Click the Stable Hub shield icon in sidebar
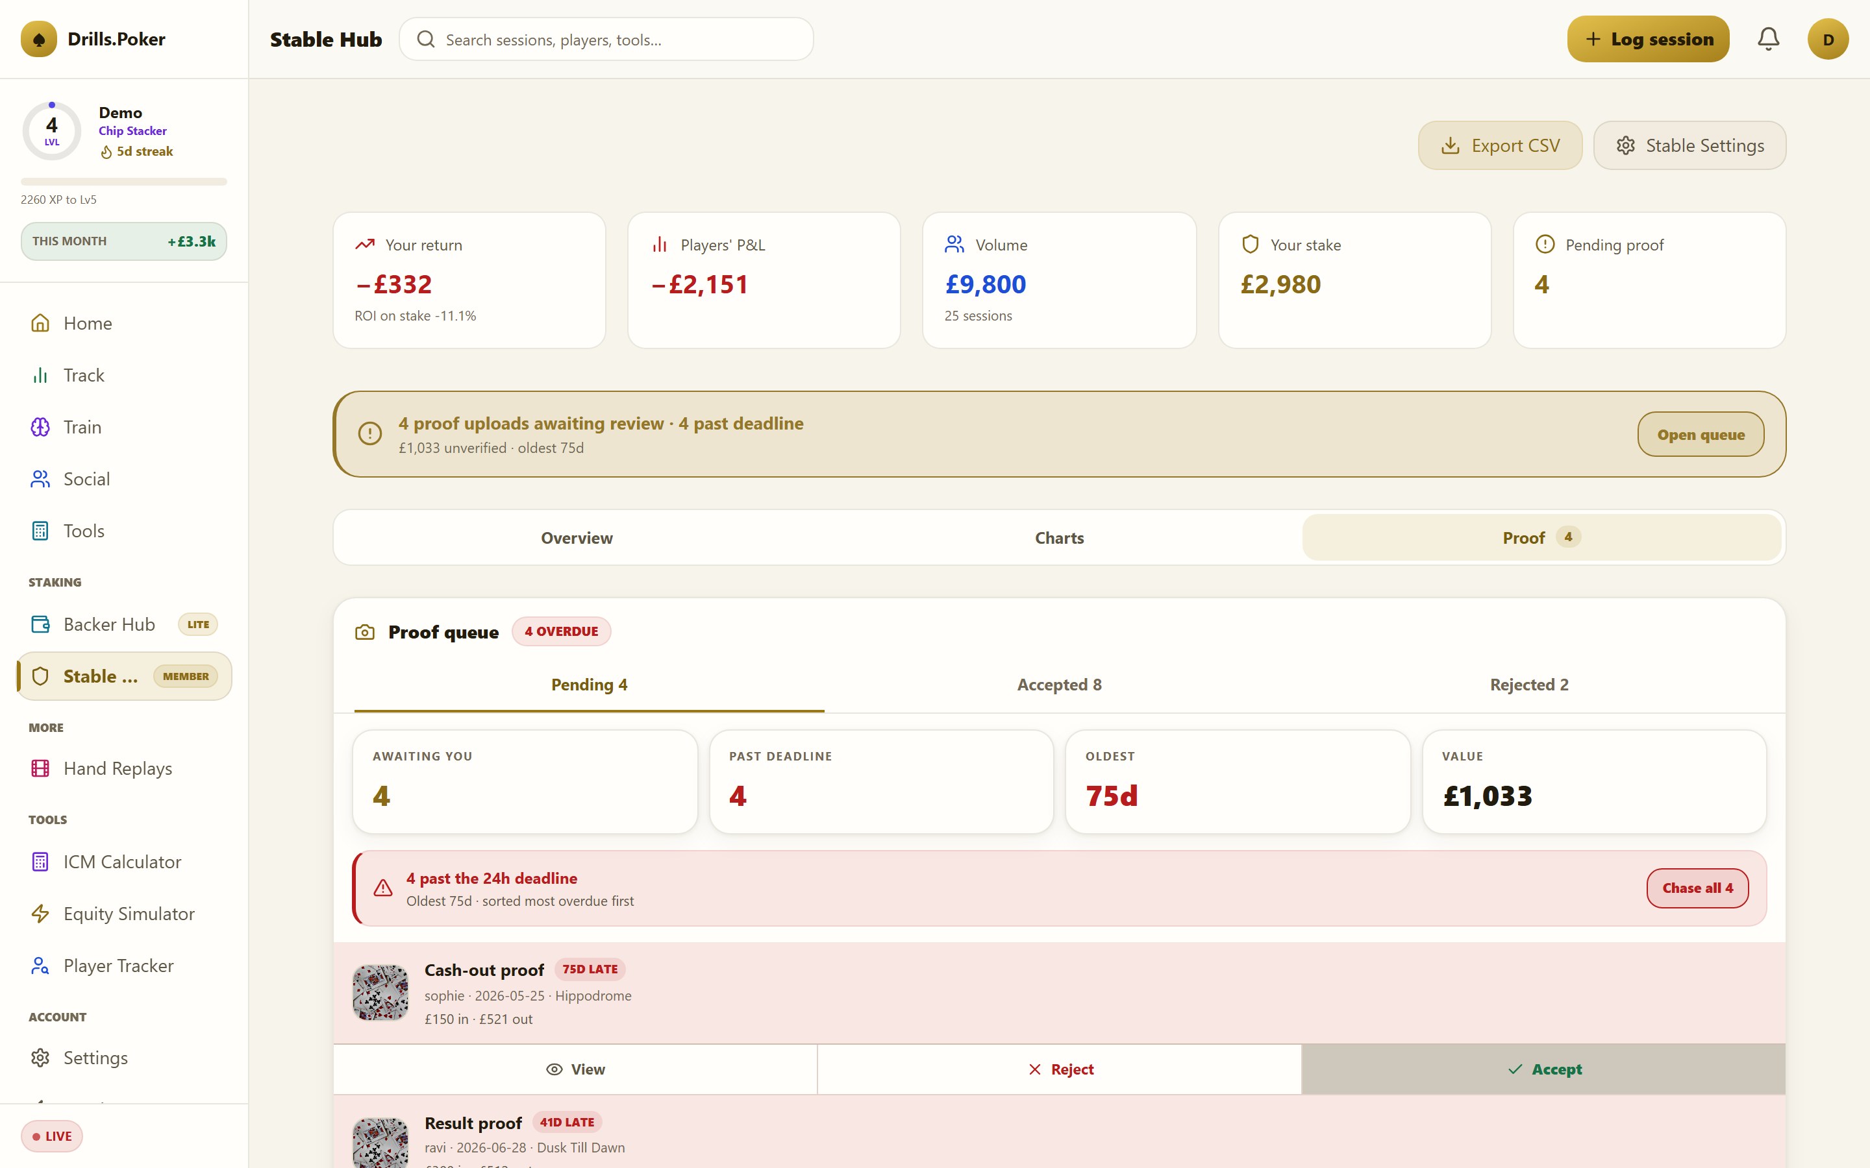 coord(40,676)
